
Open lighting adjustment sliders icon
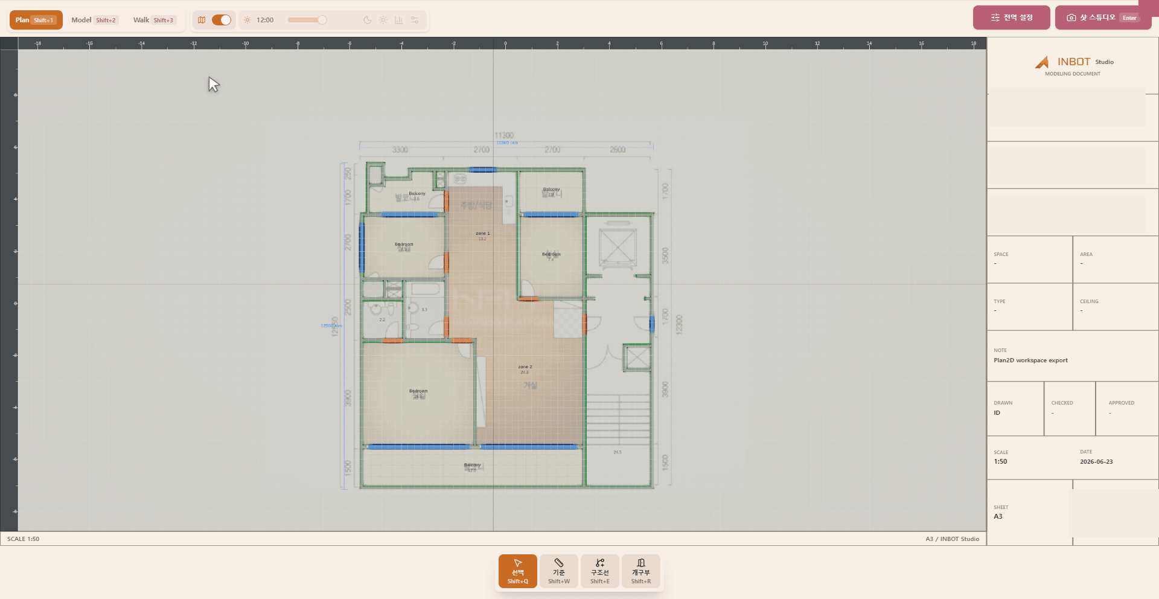click(415, 20)
